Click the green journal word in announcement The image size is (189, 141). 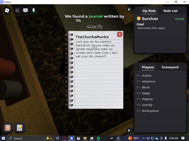96,17
